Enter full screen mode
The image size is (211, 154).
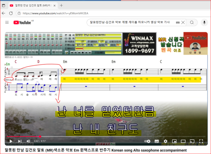click(201, 141)
